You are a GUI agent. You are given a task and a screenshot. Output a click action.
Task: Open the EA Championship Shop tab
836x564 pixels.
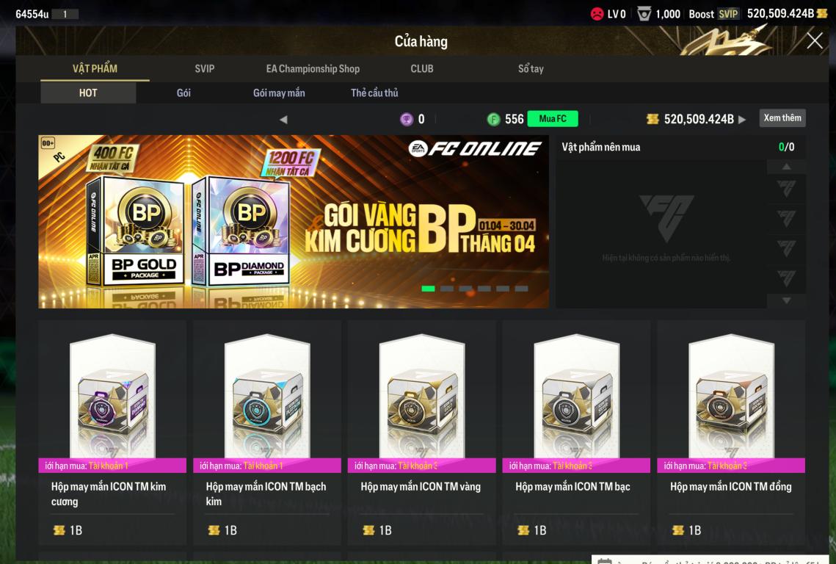click(x=313, y=69)
